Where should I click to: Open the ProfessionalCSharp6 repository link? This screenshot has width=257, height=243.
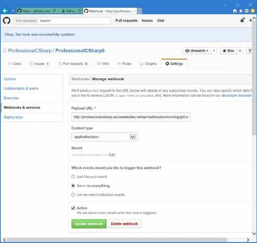coord(80,51)
